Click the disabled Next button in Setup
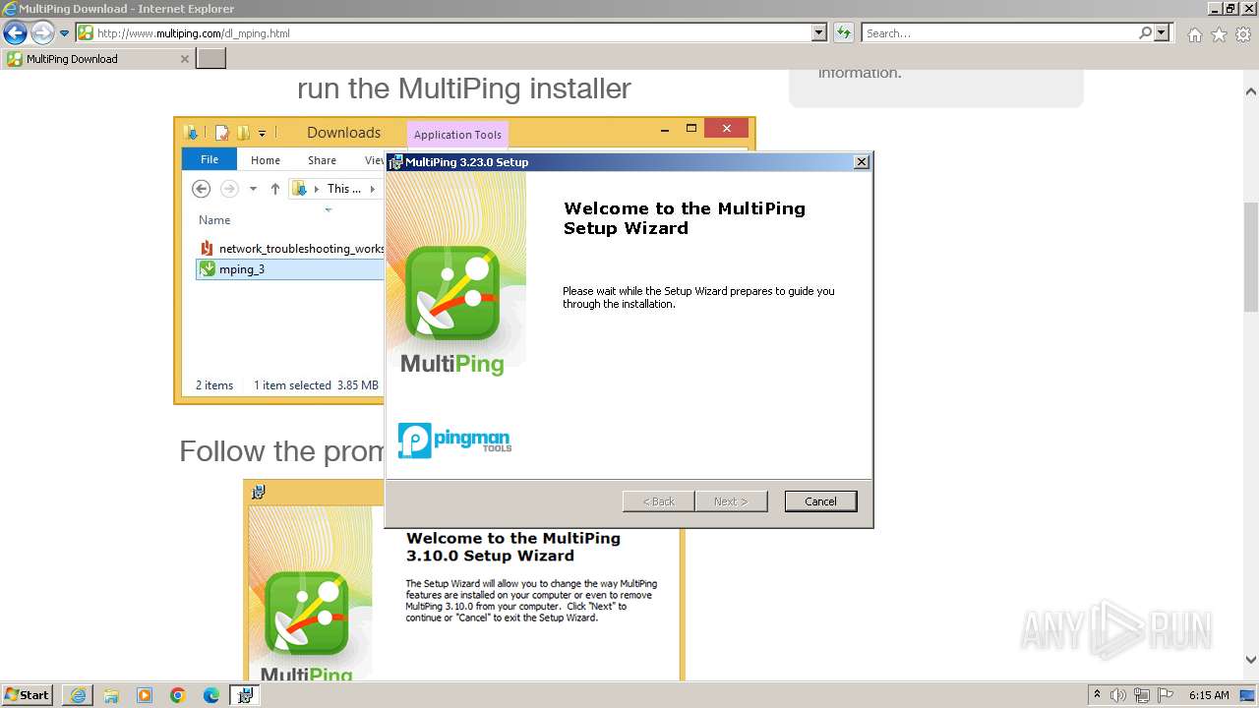 tap(731, 501)
